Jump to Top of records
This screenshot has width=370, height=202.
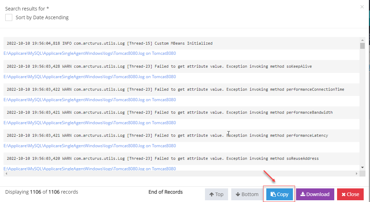[216, 194]
